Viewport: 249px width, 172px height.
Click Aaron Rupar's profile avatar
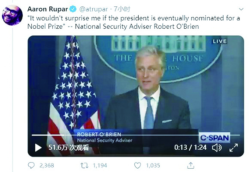[x=12, y=15]
